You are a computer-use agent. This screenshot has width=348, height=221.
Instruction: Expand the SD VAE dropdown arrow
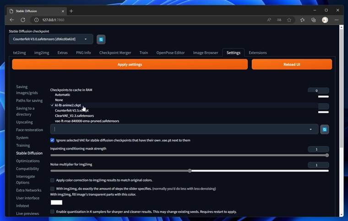[x=310, y=129]
